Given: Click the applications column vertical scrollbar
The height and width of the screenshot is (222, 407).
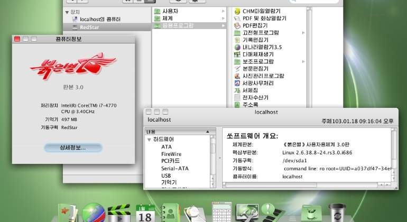Looking at the screenshot, I should (x=309, y=57).
